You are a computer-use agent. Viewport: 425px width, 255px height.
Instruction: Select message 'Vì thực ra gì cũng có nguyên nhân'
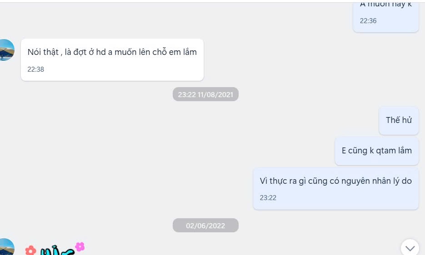click(x=336, y=188)
